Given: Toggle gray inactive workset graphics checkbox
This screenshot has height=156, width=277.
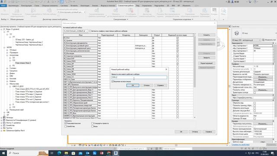Looking at the screenshot, I should click(90, 31).
